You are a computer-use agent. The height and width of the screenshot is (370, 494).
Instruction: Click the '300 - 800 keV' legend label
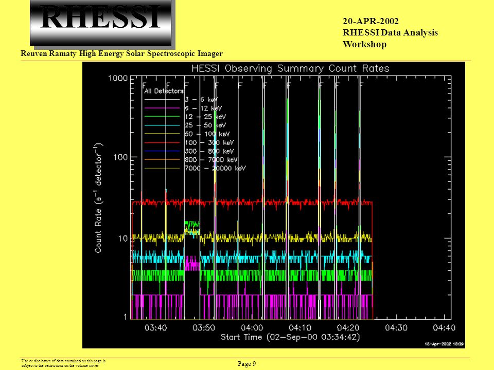tap(209, 151)
